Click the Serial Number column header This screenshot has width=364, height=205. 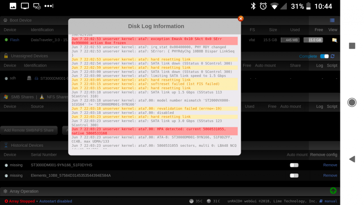[x=44, y=155]
